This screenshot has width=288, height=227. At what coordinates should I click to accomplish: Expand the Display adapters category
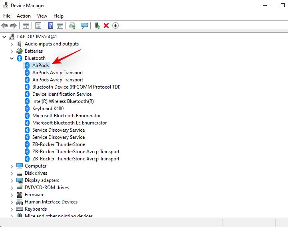tap(12, 180)
